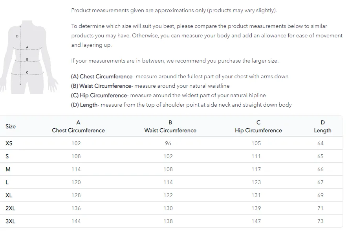
Task: Click the 3XL chest value 144
Action: tap(76, 221)
